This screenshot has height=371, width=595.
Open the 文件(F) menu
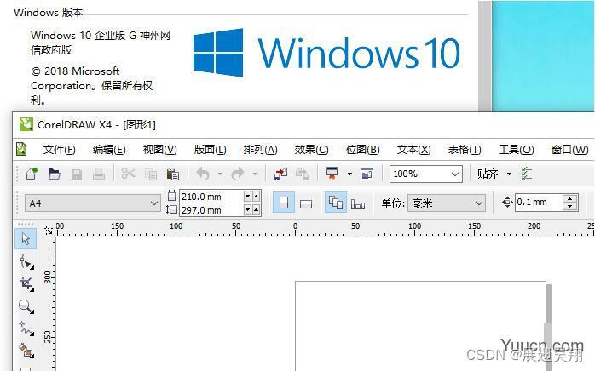(59, 150)
